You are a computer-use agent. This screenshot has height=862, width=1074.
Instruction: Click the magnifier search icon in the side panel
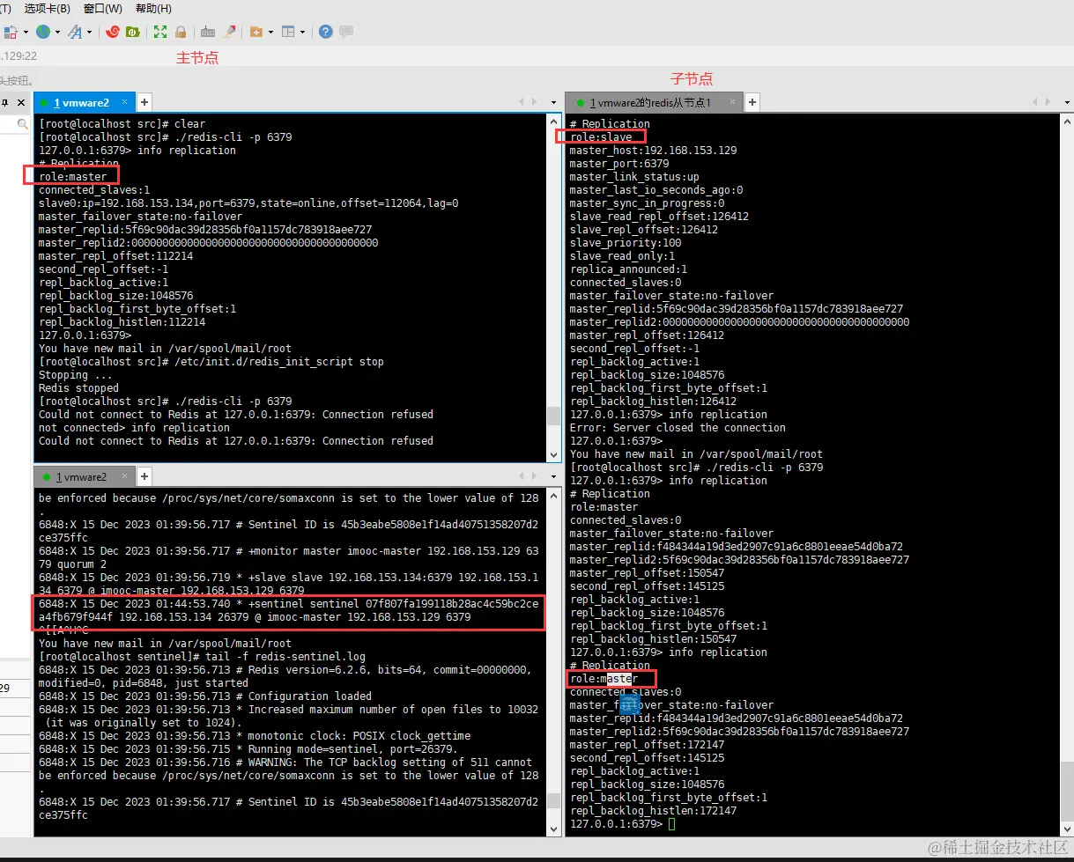(23, 126)
